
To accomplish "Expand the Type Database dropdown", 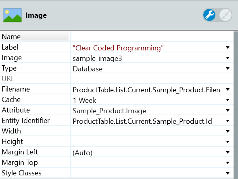I will coord(228,69).
